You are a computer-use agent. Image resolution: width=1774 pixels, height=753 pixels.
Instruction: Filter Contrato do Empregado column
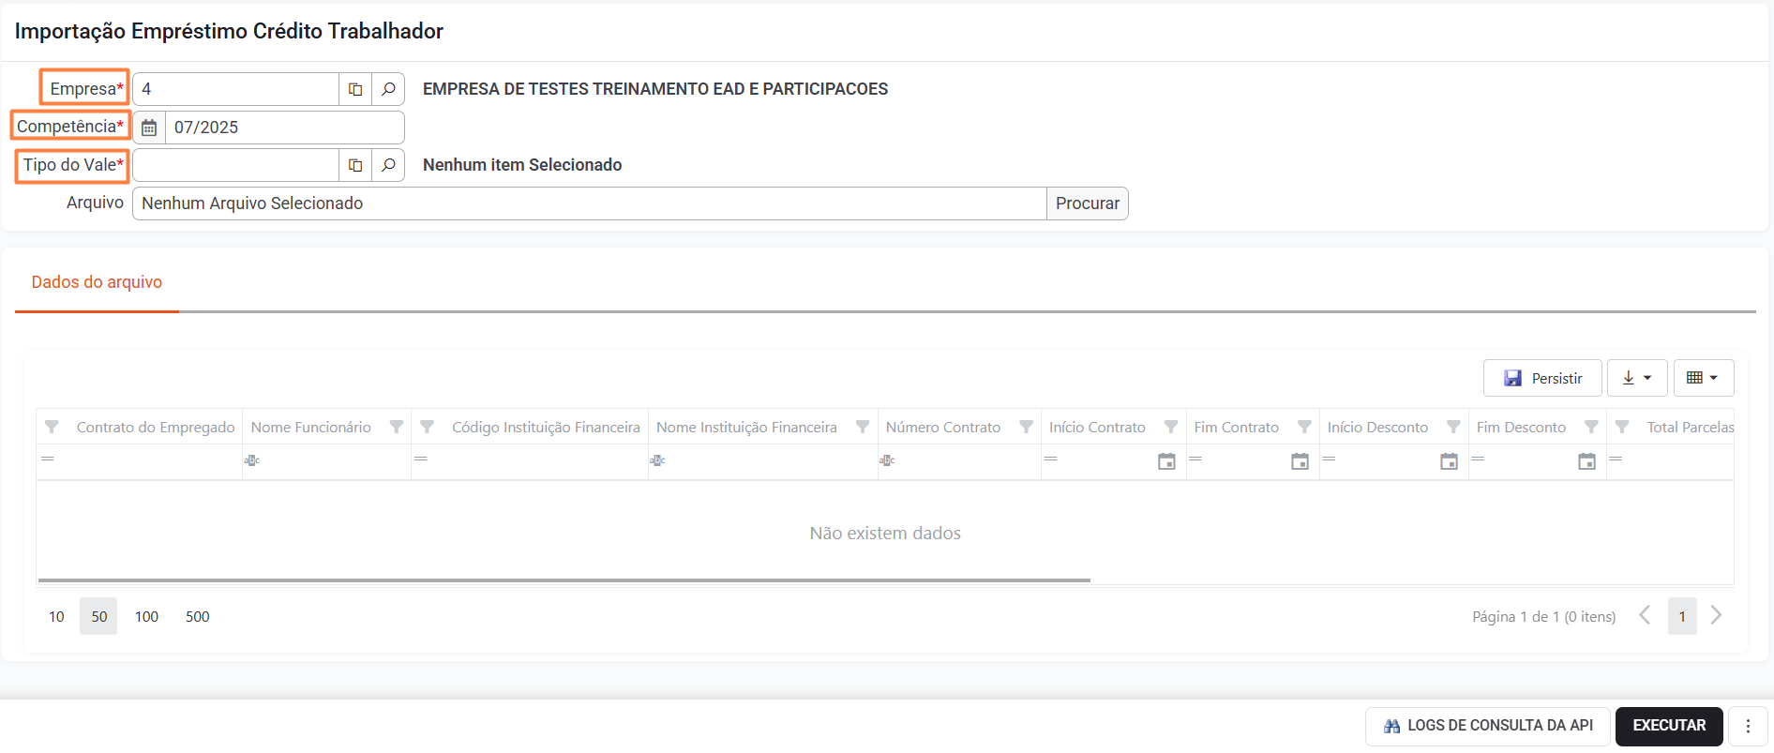pos(53,427)
